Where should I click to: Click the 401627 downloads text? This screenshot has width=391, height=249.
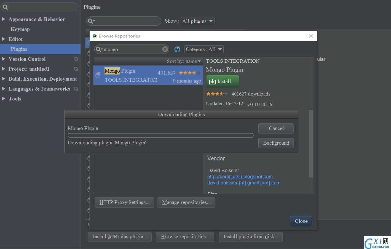point(251,94)
